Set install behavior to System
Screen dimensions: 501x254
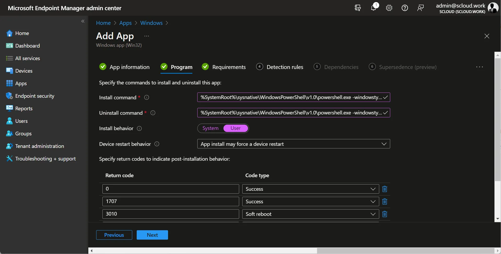point(210,128)
